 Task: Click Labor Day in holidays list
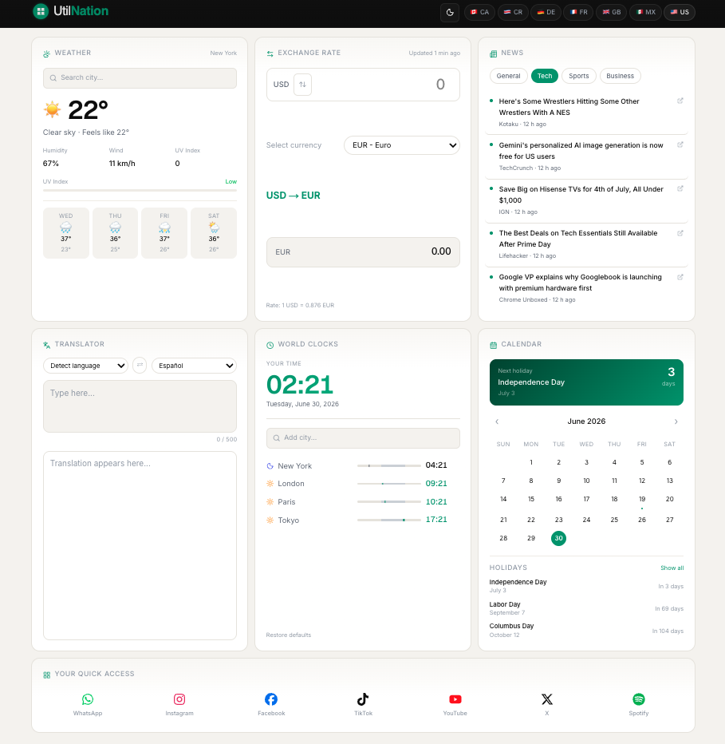(586, 608)
